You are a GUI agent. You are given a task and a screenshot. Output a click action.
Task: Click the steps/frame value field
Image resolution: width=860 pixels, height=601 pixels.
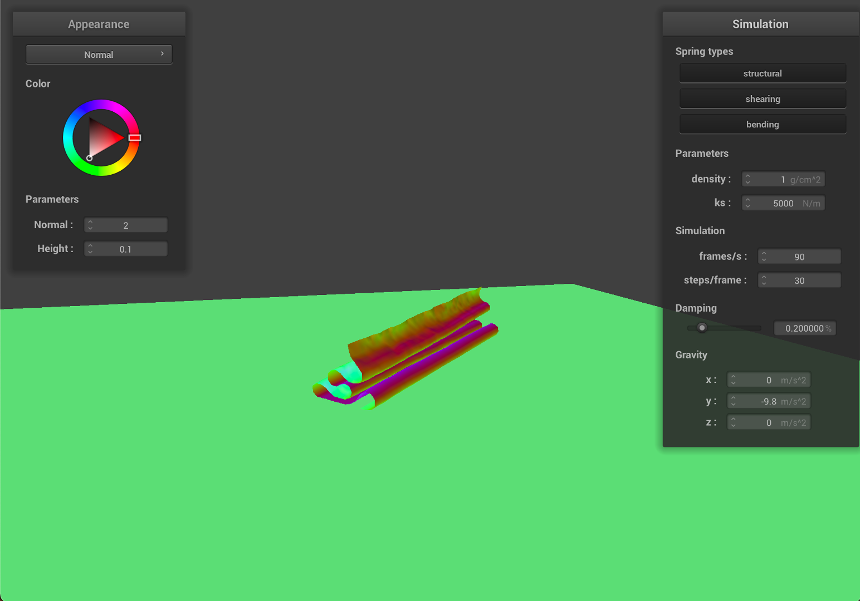pyautogui.click(x=799, y=280)
